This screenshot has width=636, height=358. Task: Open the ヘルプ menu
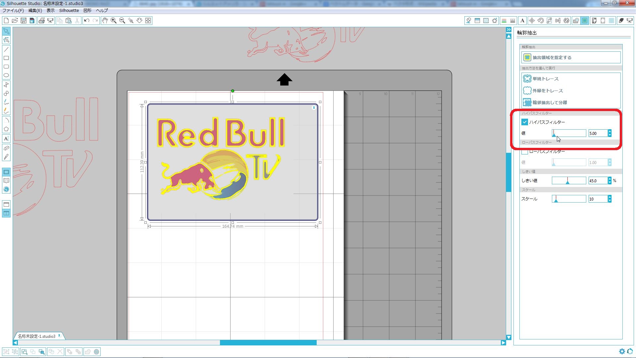[x=102, y=10]
